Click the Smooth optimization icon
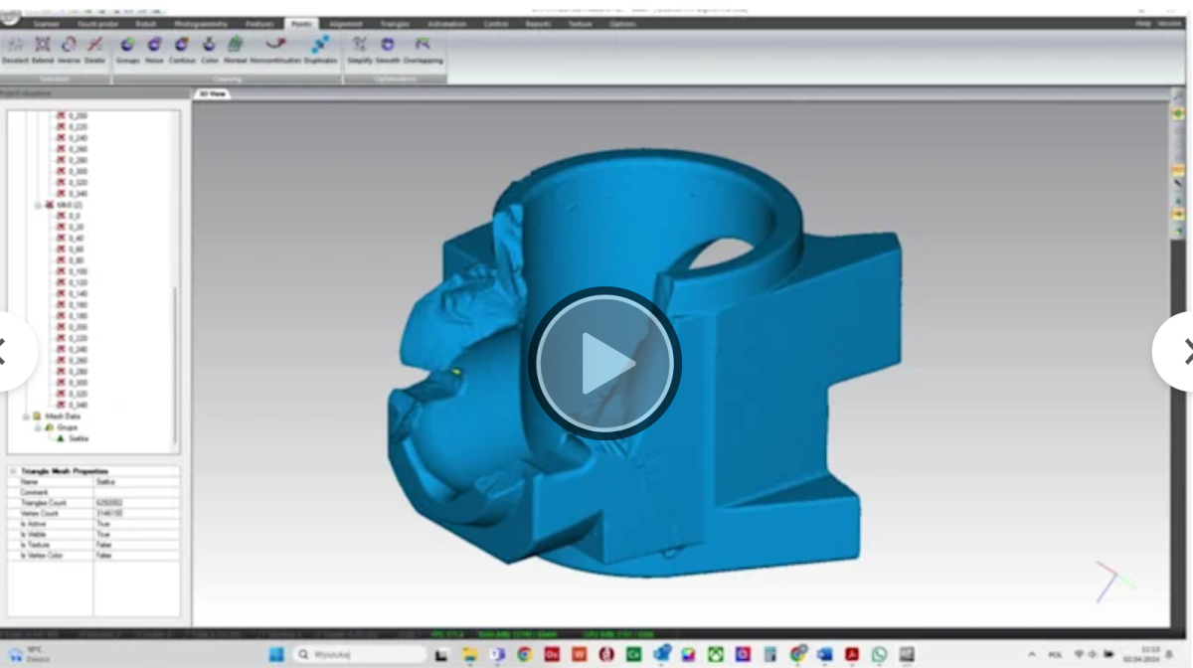Screen dimensions: 1193x668 387,44
